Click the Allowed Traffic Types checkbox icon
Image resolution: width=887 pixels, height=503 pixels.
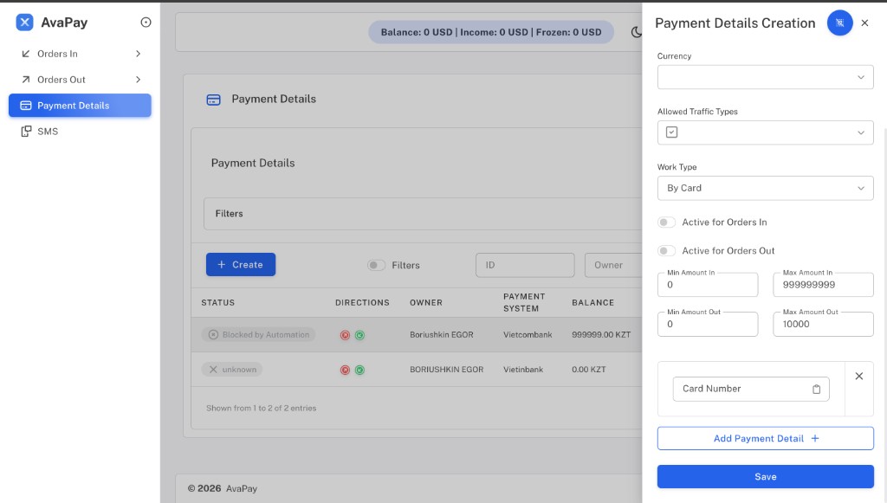pyautogui.click(x=671, y=132)
